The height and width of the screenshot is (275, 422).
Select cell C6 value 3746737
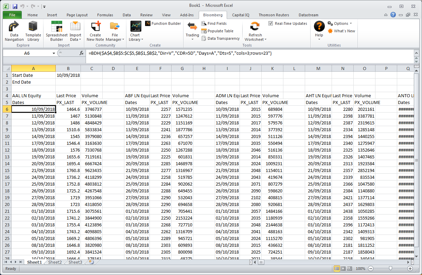point(92,109)
